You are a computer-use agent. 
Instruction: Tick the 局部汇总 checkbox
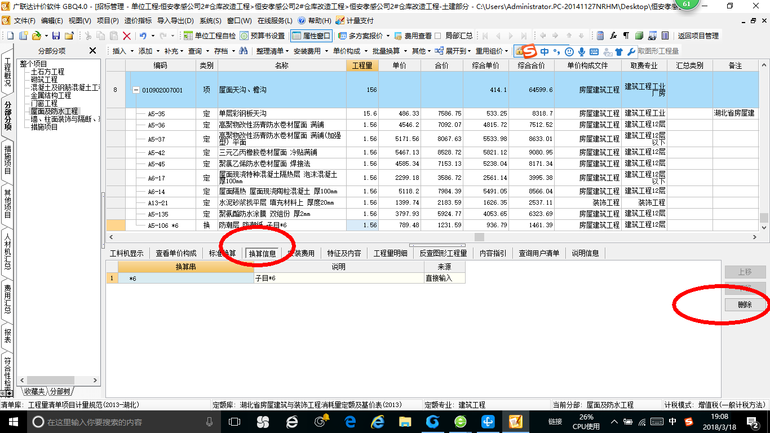click(x=438, y=36)
